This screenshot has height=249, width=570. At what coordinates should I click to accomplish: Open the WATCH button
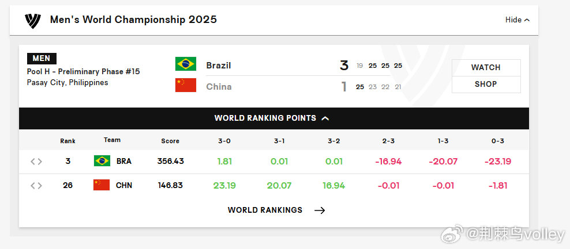click(x=486, y=68)
